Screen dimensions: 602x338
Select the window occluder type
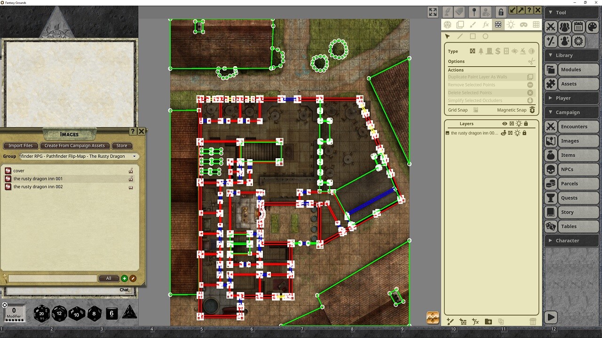point(506,51)
